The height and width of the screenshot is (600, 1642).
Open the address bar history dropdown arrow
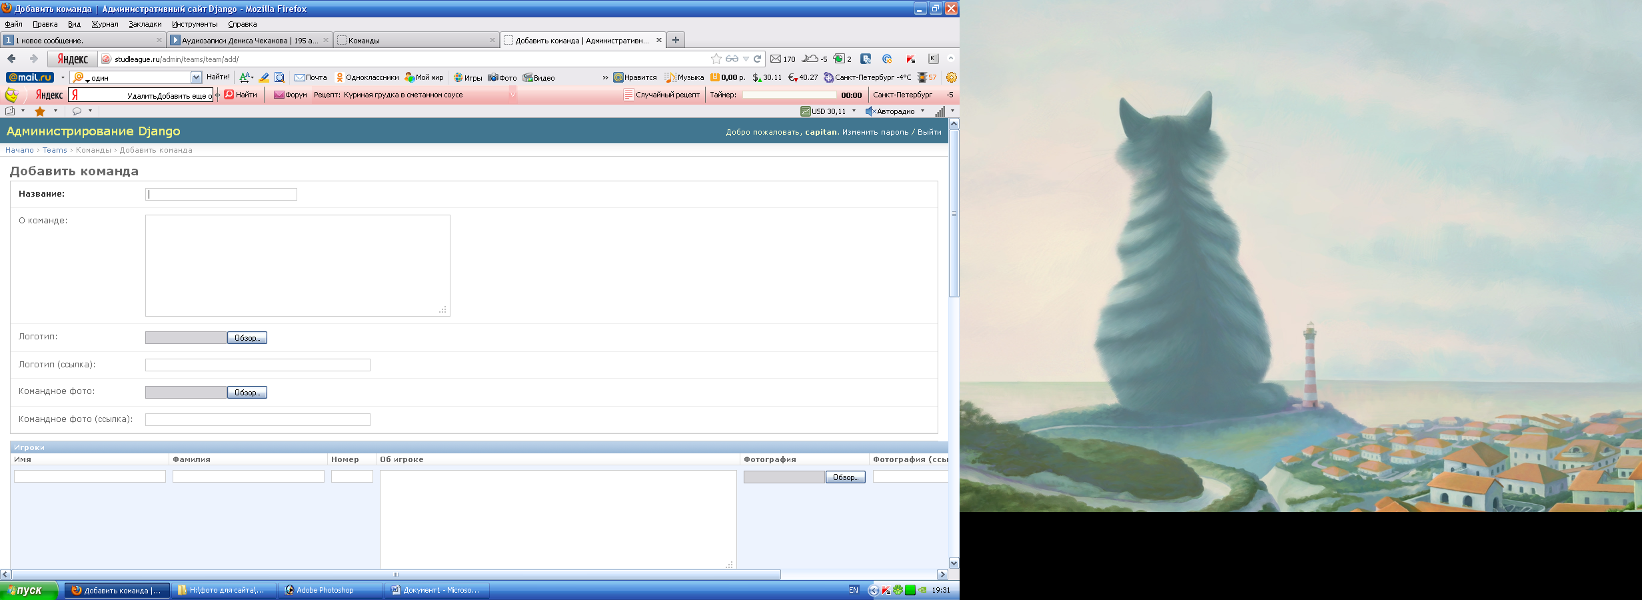click(x=746, y=59)
